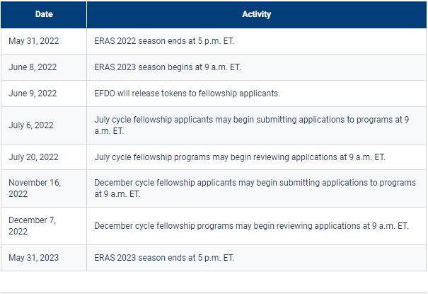Click the ERAS 2022 season ends text

(164, 41)
